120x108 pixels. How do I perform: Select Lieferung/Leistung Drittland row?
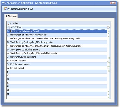tap(57, 57)
